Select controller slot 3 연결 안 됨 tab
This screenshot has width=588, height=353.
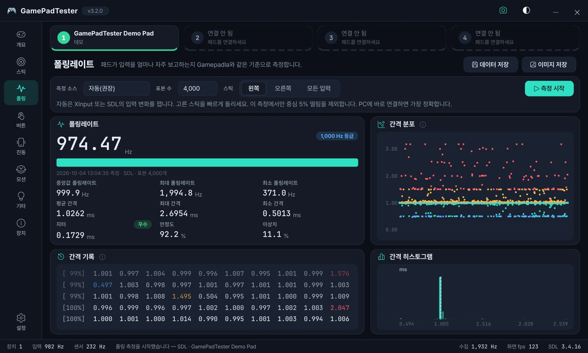382,38
